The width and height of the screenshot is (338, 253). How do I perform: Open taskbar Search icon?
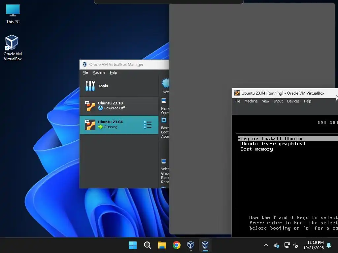(x=148, y=245)
